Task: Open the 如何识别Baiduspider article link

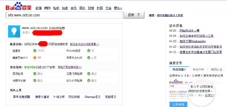Action: point(193,41)
